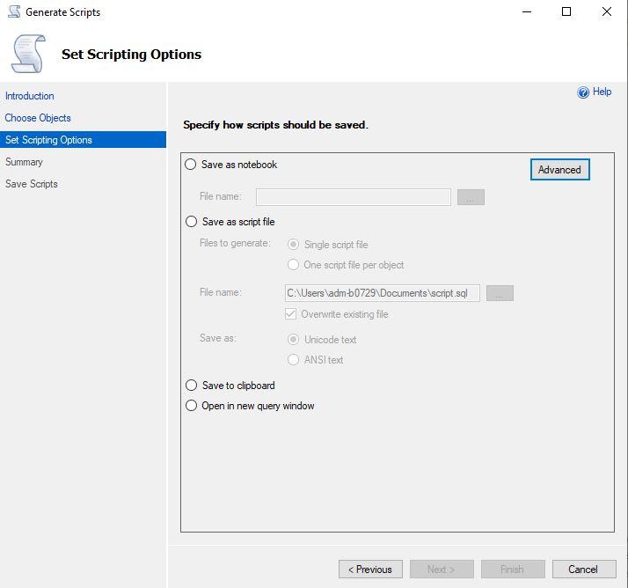628x588 pixels.
Task: Select Open in new query window
Action: [x=191, y=406]
